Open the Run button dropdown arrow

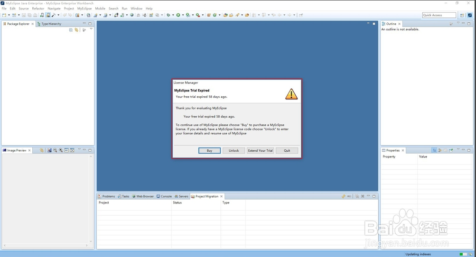(183, 15)
